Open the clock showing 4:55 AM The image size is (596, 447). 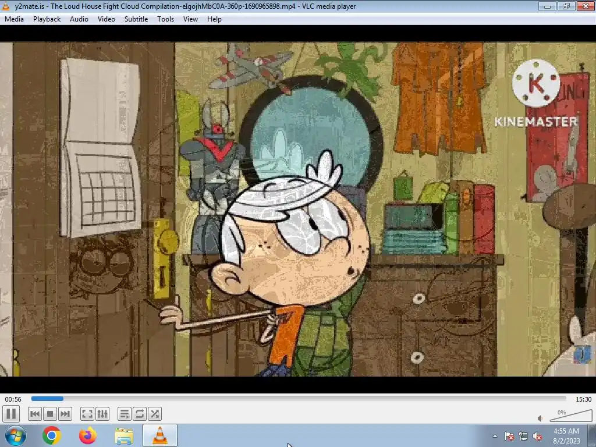(x=566, y=436)
